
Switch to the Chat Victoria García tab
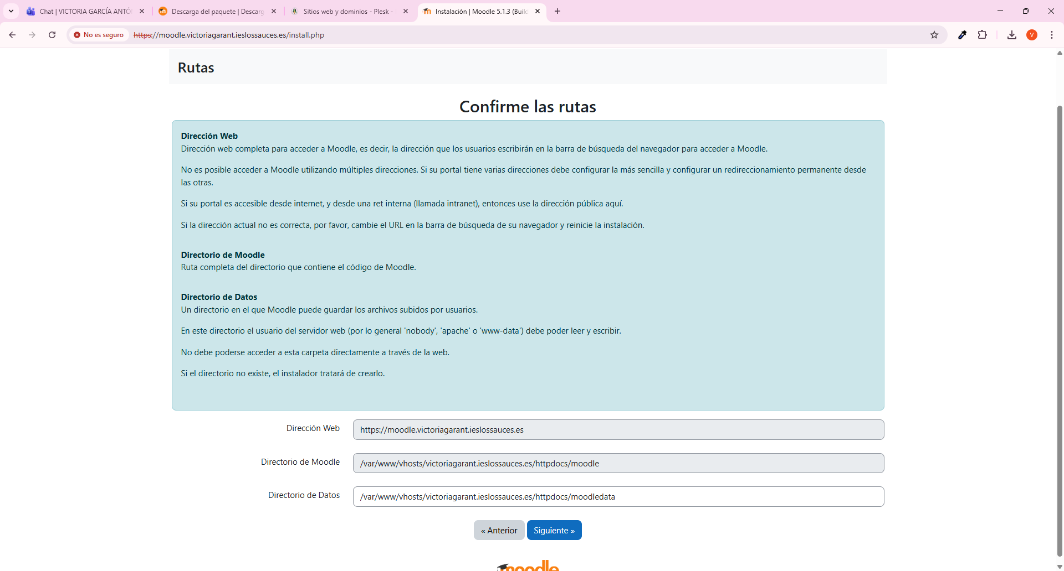86,11
